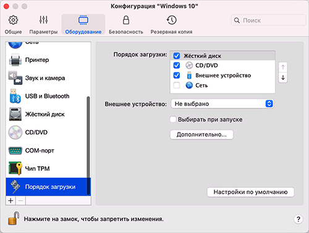Select the "Жёсткий диск" boot list row text
Screen dimensions: 309x233
202,56
